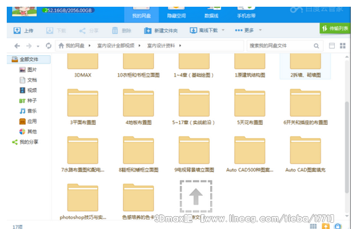Switch to list view
The width and height of the screenshot is (352, 229).
coord(332,46)
